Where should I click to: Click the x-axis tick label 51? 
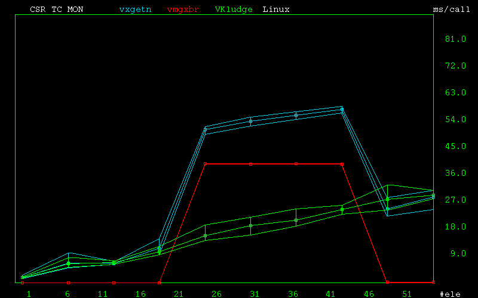click(x=407, y=294)
